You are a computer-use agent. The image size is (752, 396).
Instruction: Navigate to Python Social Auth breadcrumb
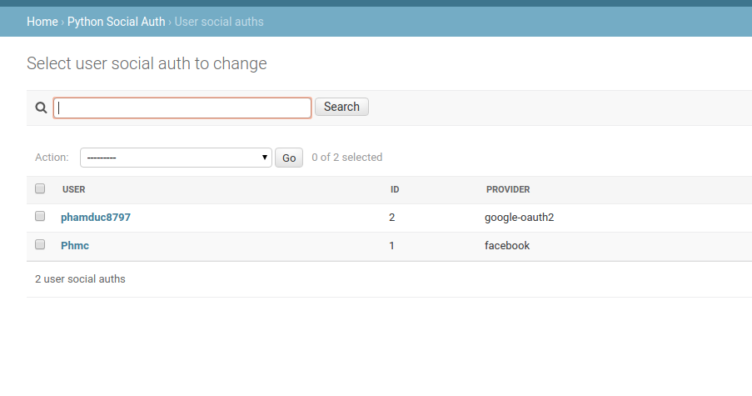coord(117,22)
